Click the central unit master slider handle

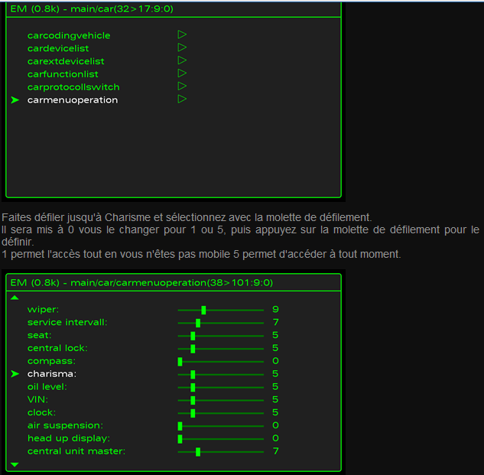coord(198,451)
